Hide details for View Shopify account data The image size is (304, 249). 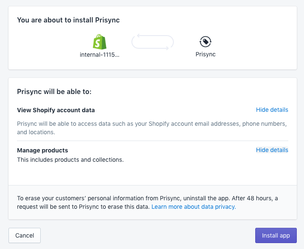[x=272, y=110]
